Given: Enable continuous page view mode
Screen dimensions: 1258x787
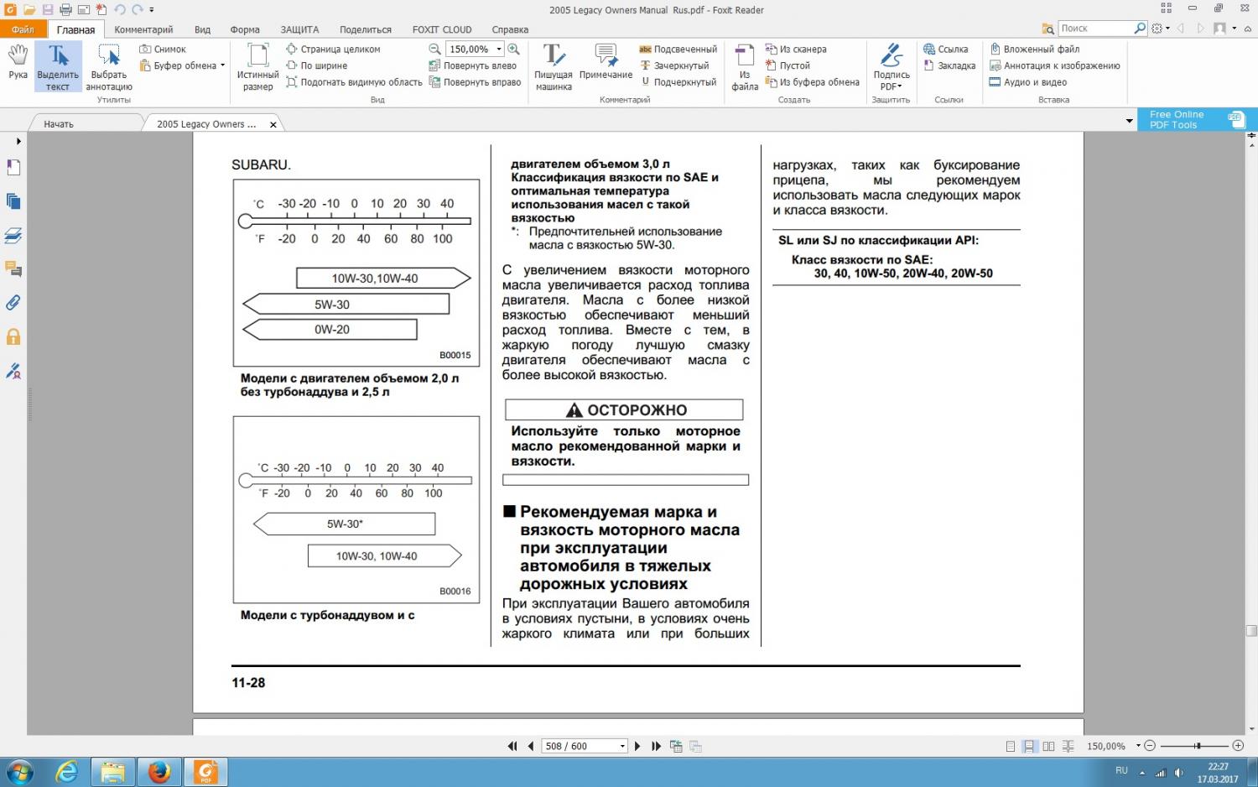Looking at the screenshot, I should (1029, 746).
